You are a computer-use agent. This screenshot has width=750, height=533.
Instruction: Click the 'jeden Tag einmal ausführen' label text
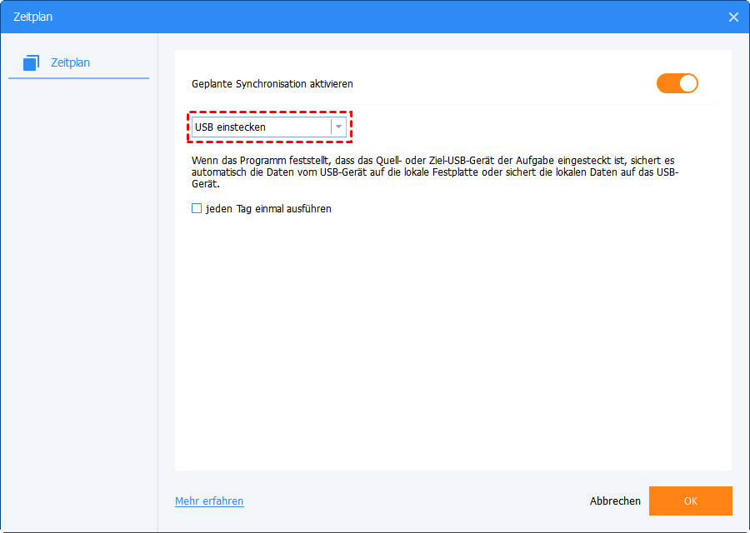pyautogui.click(x=268, y=209)
